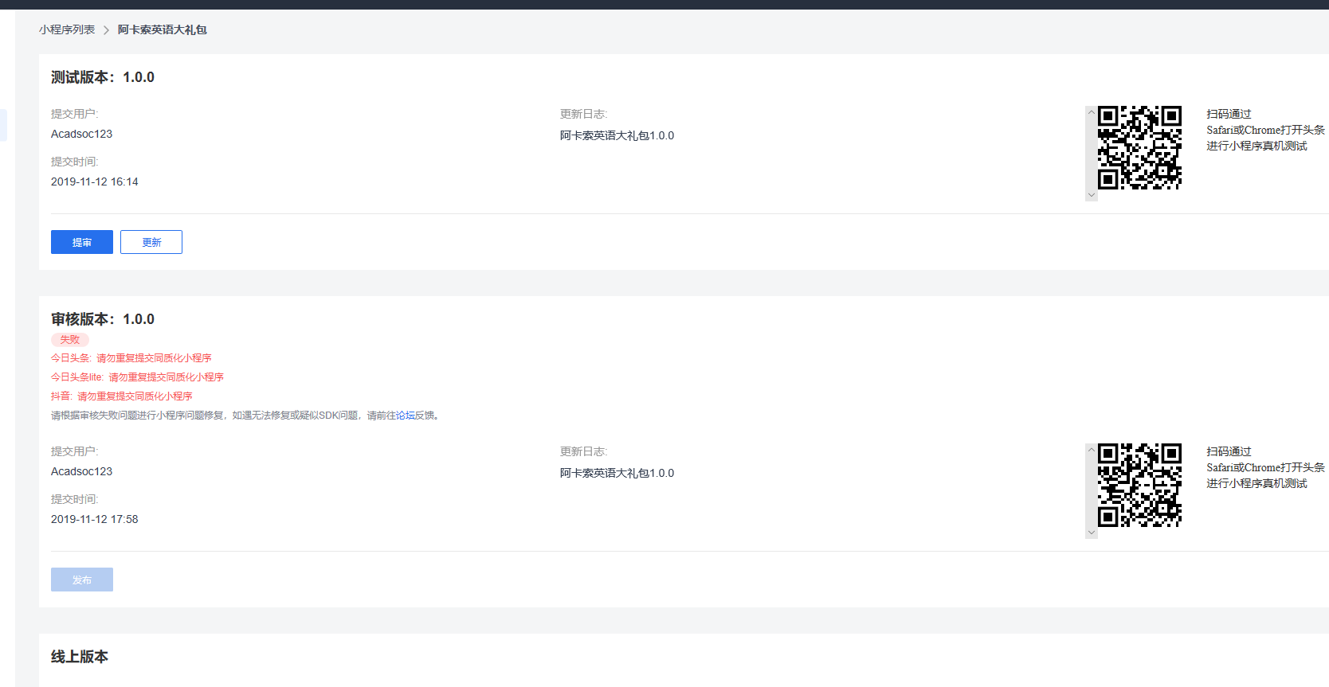Click the update log text in review version
This screenshot has height=687, width=1329.
coord(617,473)
